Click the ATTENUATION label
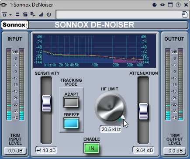 tap(144, 73)
